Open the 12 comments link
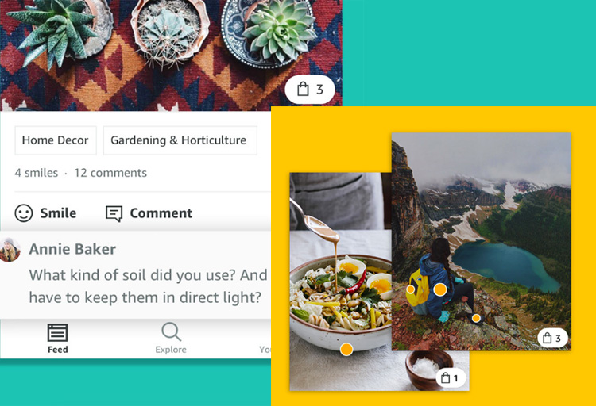This screenshot has width=596, height=406. coord(110,173)
